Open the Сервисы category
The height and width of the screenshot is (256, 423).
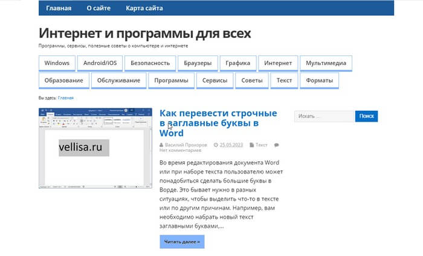[x=215, y=80]
